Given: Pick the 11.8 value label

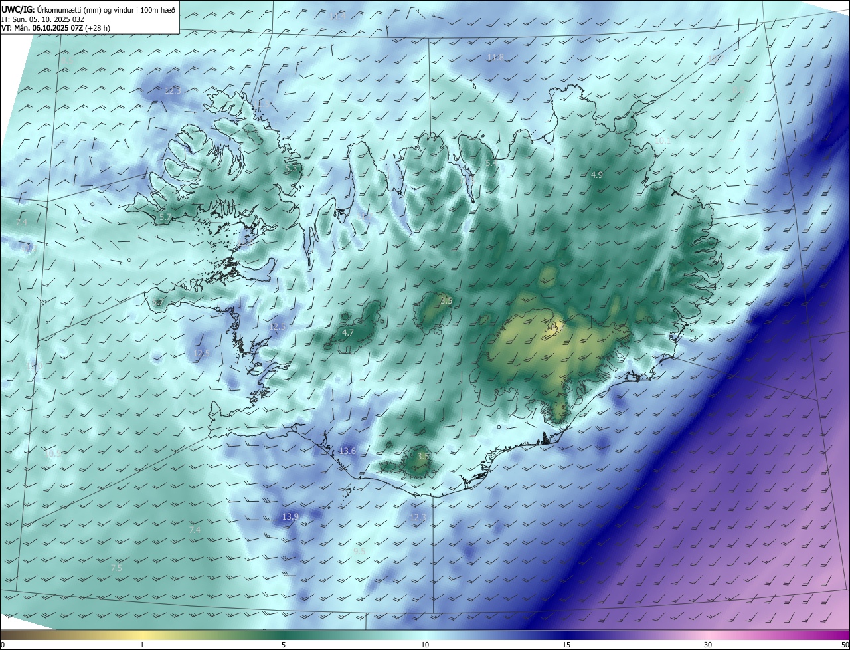Looking at the screenshot, I should point(495,58).
